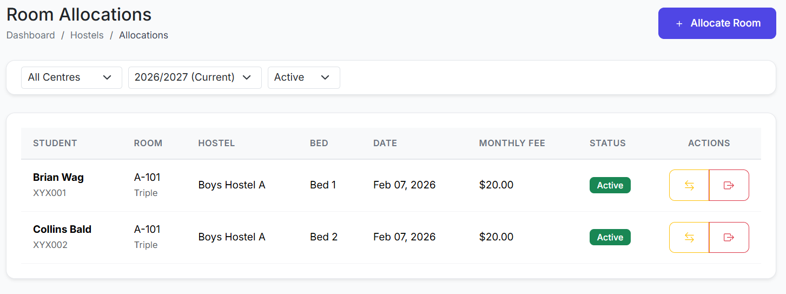
Task: Open the Active status filter dropdown
Action: (x=303, y=77)
